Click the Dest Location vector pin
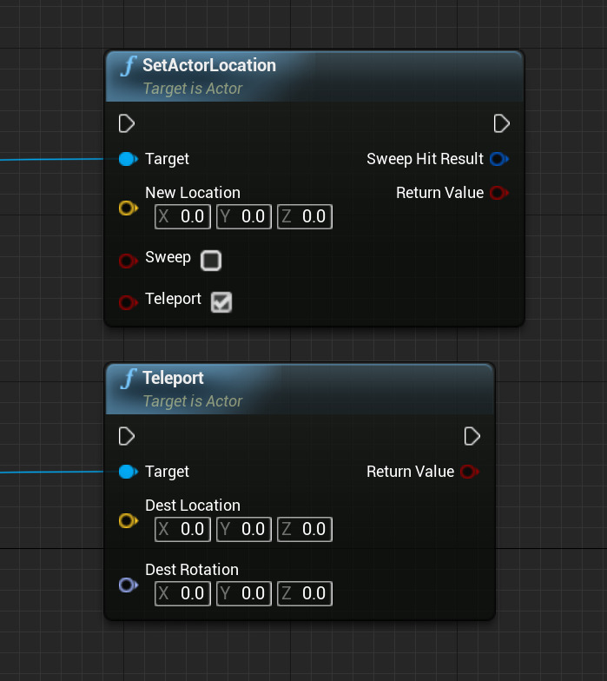This screenshot has height=681, width=607. click(128, 521)
